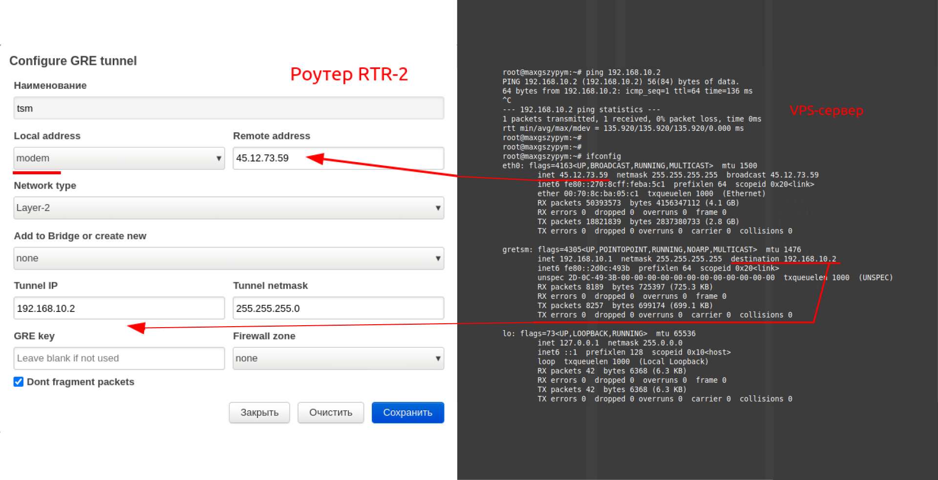Click the red VPS-сервер label
This screenshot has width=938, height=480.
[x=826, y=110]
